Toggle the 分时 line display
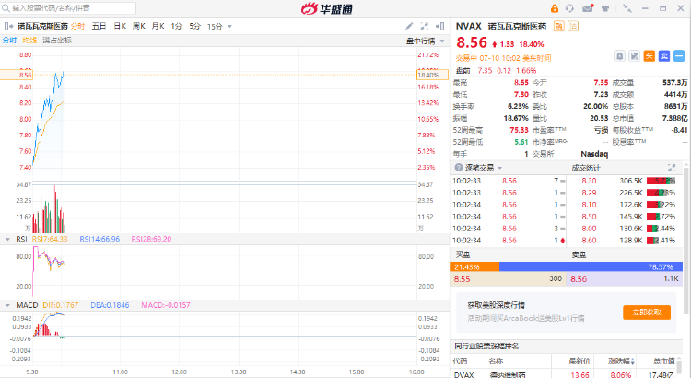 coord(9,41)
